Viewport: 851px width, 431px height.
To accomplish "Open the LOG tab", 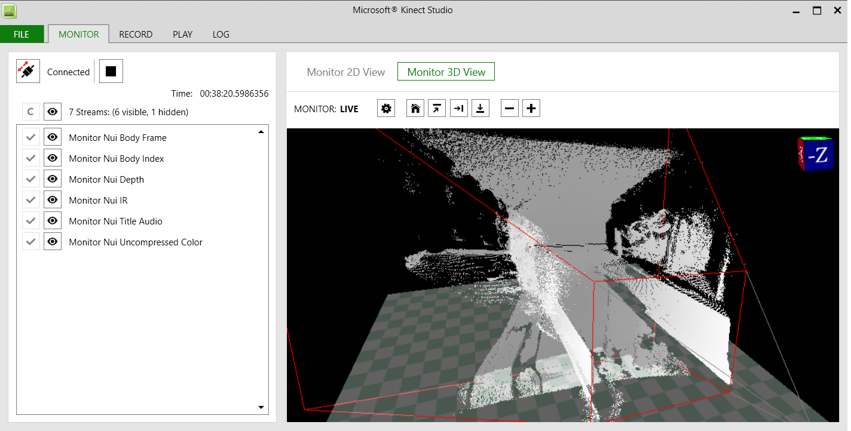I will (x=221, y=34).
